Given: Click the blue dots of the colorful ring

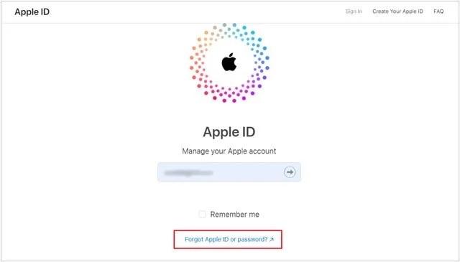Looking at the screenshot, I should point(258,47).
